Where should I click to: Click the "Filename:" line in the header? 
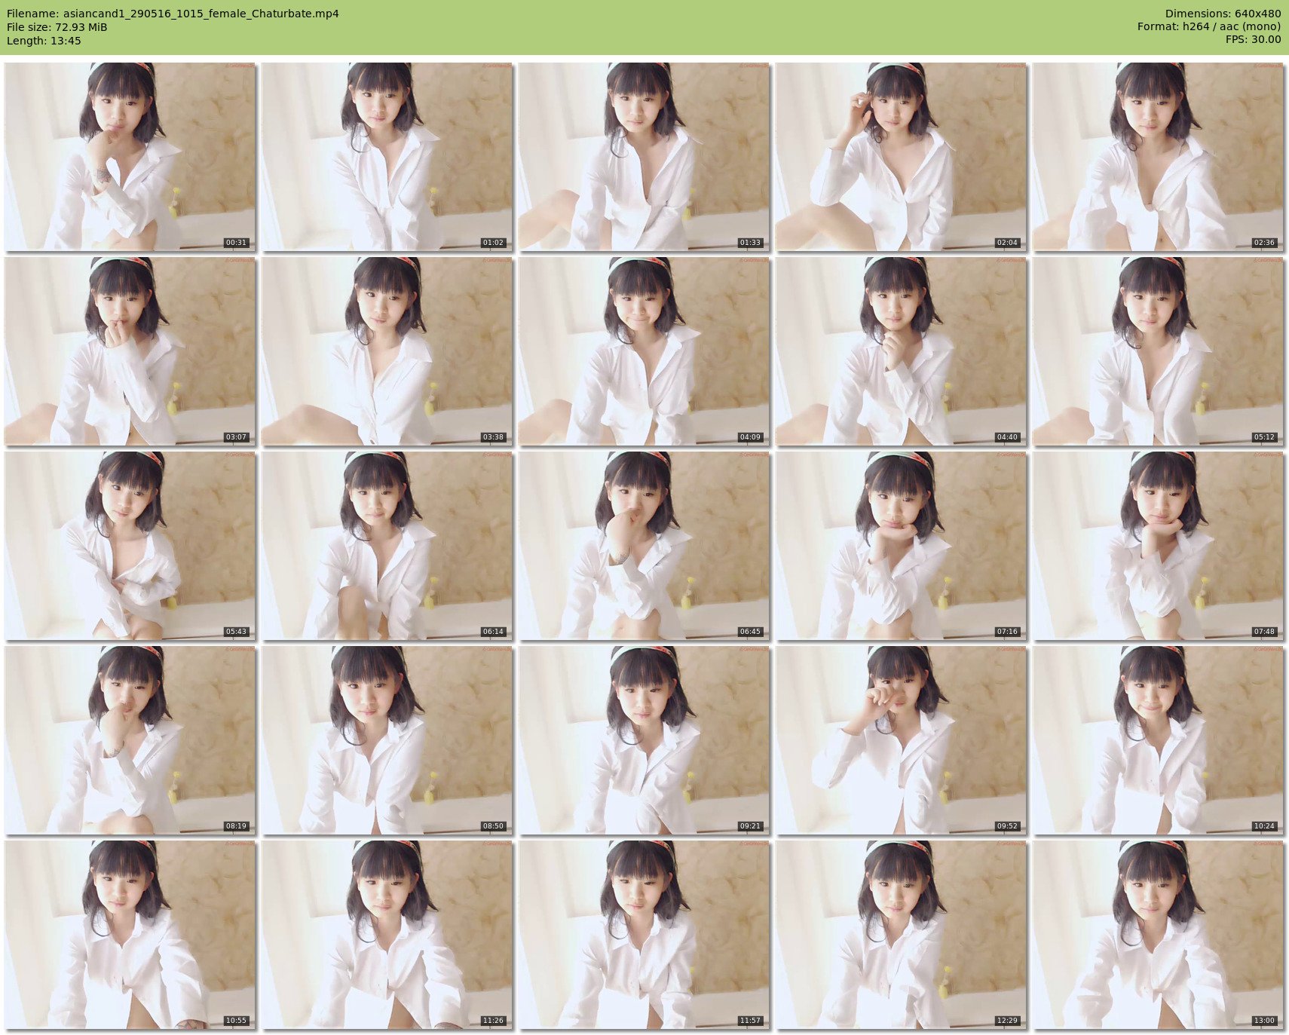pos(173,14)
